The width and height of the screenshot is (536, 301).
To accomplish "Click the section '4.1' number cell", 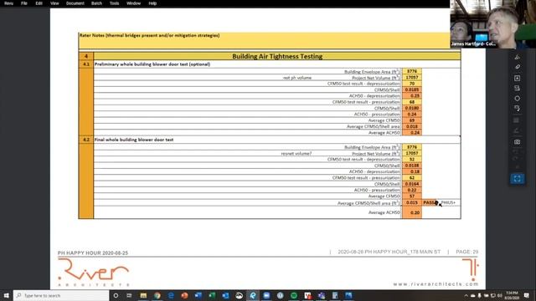I will [x=86, y=64].
